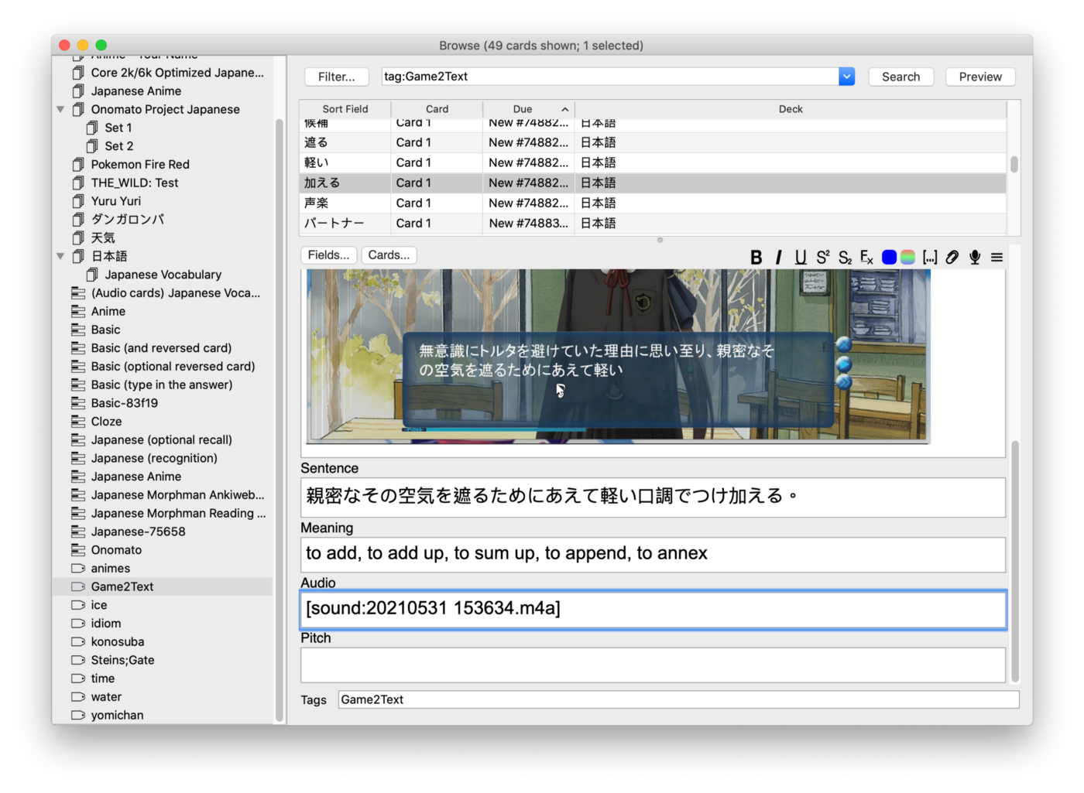Collapse the 日本語 deck in the sidebar
1084x793 pixels.
tap(60, 256)
